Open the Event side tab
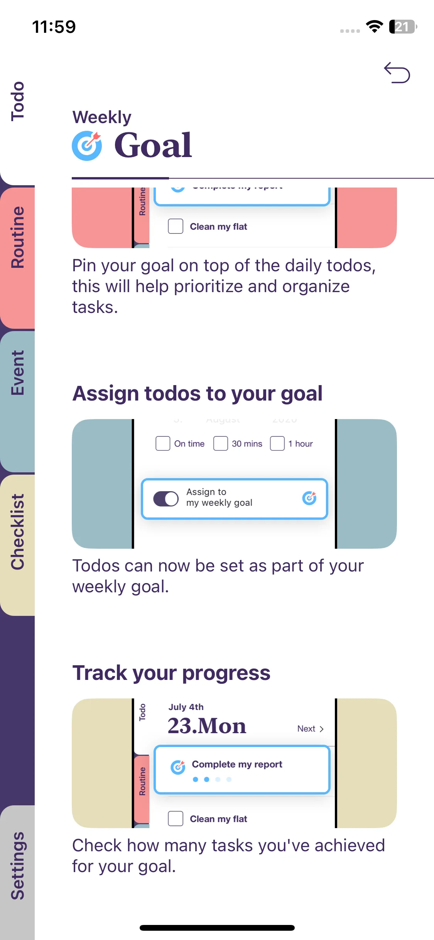The height and width of the screenshot is (940, 434). click(17, 373)
